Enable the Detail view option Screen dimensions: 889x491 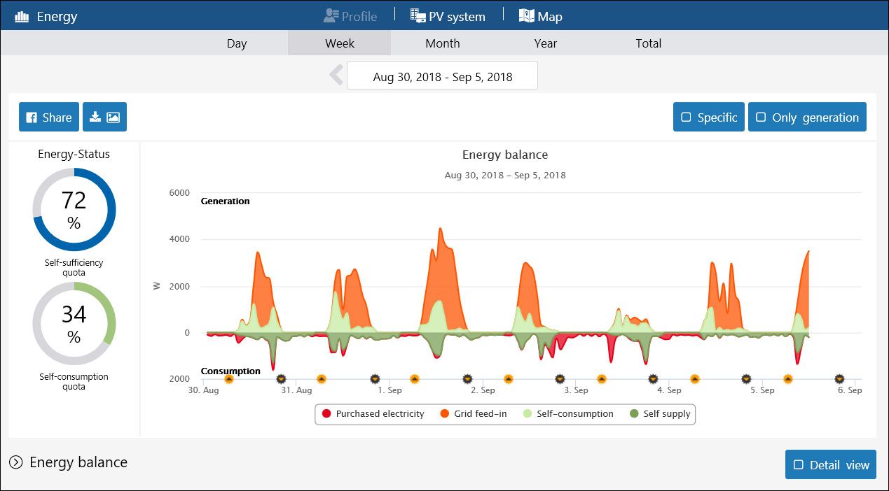830,464
